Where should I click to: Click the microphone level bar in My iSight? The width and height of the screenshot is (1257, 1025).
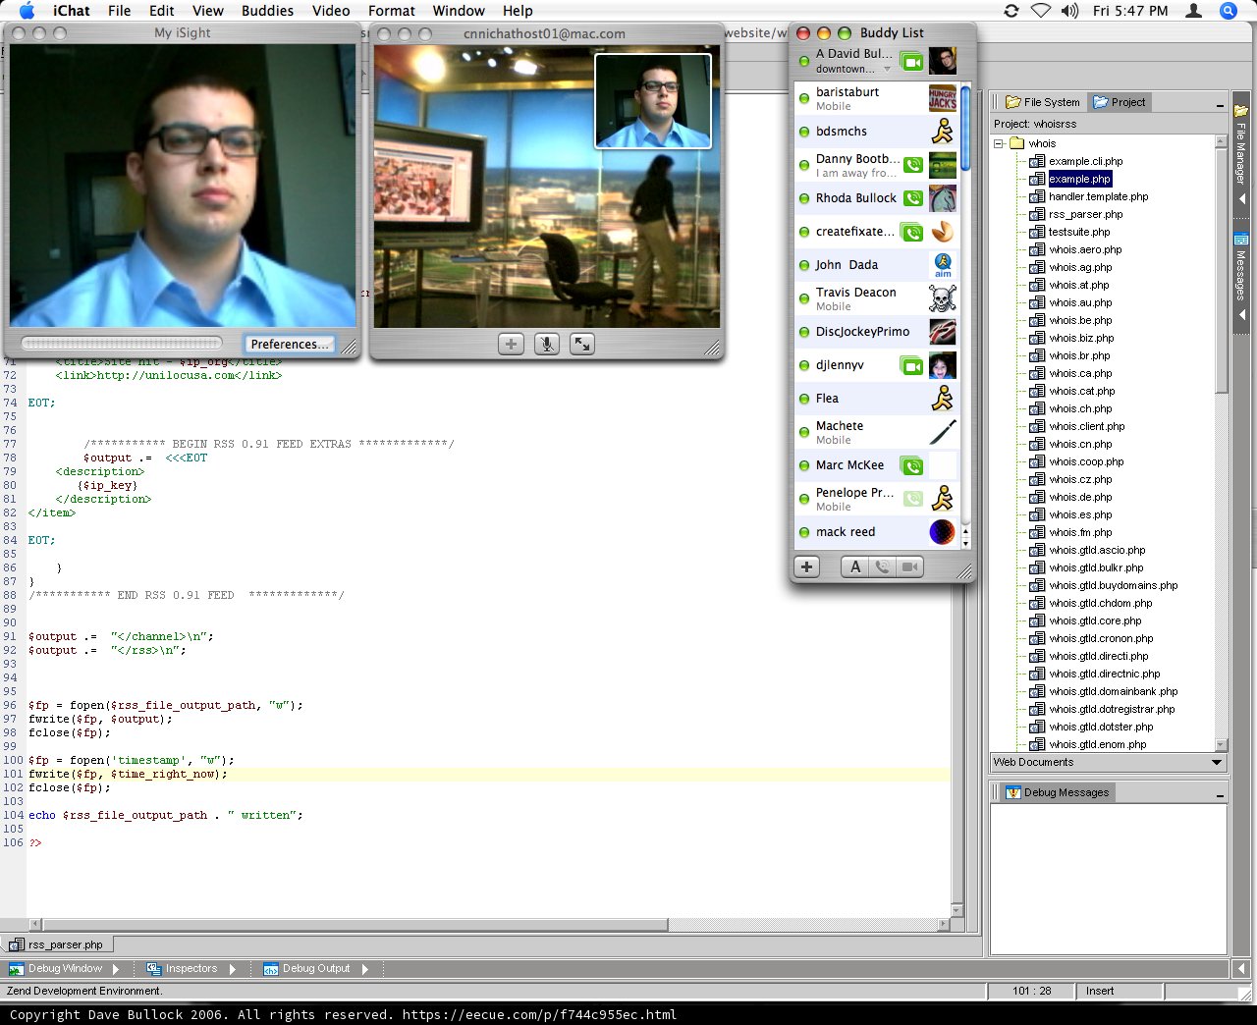click(x=122, y=344)
